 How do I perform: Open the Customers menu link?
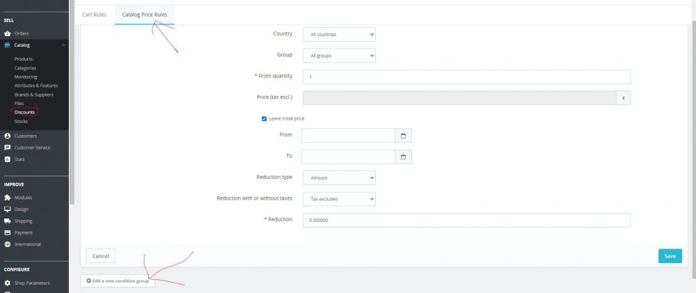coord(25,136)
